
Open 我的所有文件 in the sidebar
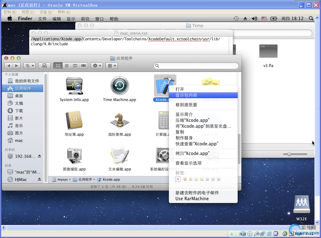coord(23,81)
